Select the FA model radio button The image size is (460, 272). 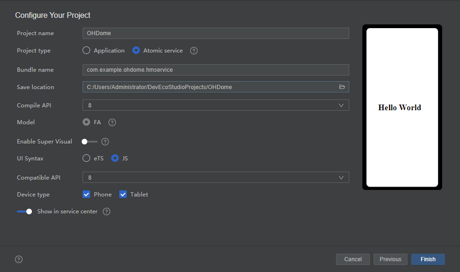pos(86,122)
